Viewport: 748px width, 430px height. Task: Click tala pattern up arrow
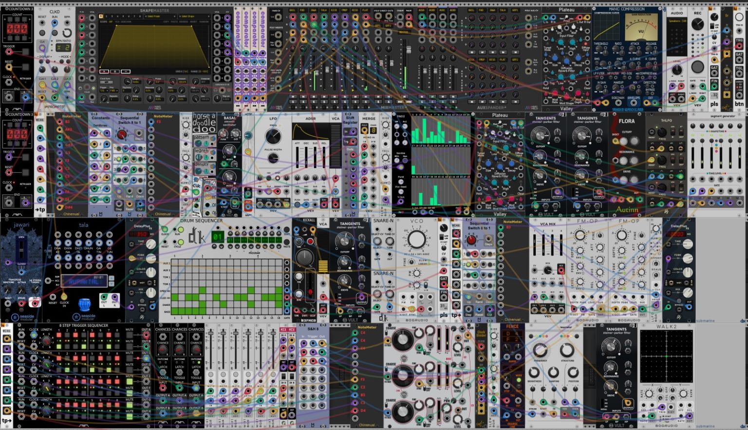[x=112, y=278]
